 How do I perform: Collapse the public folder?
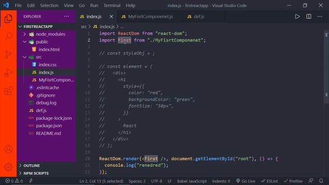(x=47, y=42)
